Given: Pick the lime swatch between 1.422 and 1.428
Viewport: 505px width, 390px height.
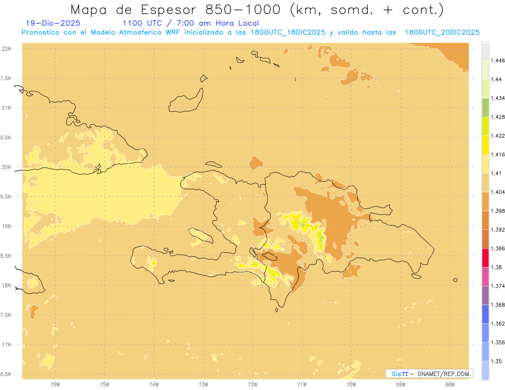Looking at the screenshot, I should coord(485,126).
